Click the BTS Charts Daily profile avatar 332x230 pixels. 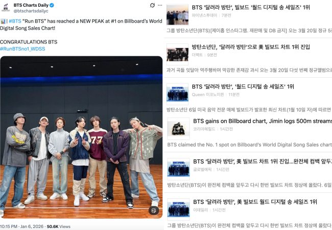(6, 8)
